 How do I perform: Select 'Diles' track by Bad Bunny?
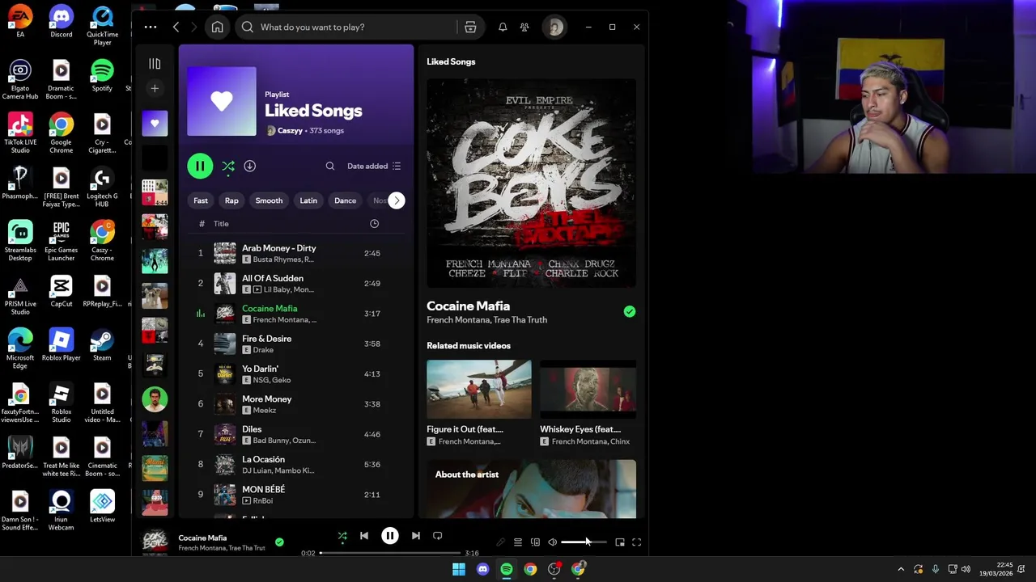(x=295, y=434)
